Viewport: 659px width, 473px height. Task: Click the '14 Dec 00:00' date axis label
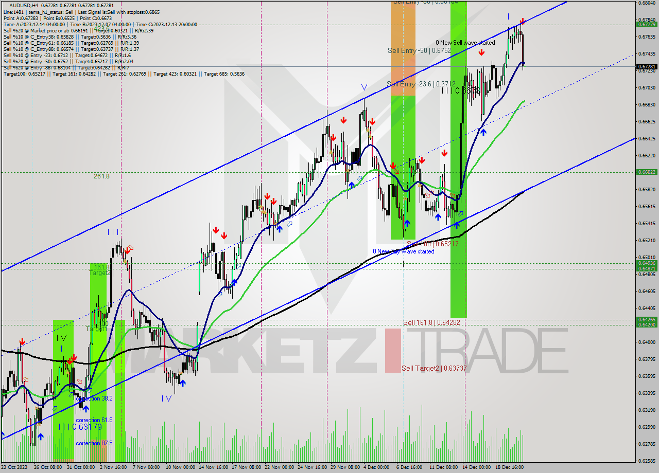click(477, 467)
